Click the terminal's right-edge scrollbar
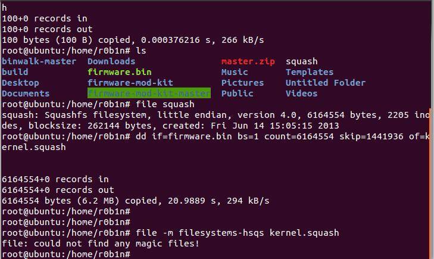 pyautogui.click(x=432, y=183)
